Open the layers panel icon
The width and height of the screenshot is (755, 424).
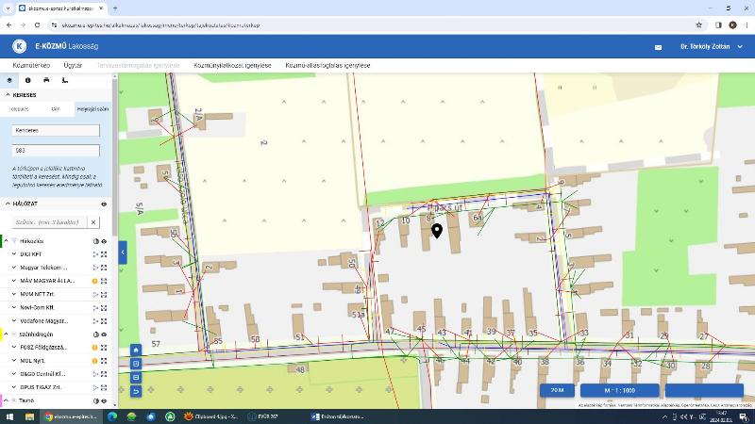(x=9, y=80)
